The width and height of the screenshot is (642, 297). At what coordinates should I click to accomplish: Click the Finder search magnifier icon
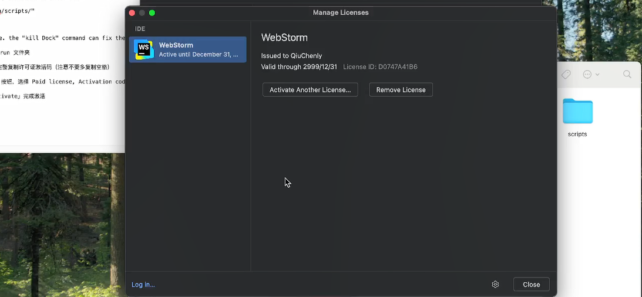pos(627,74)
